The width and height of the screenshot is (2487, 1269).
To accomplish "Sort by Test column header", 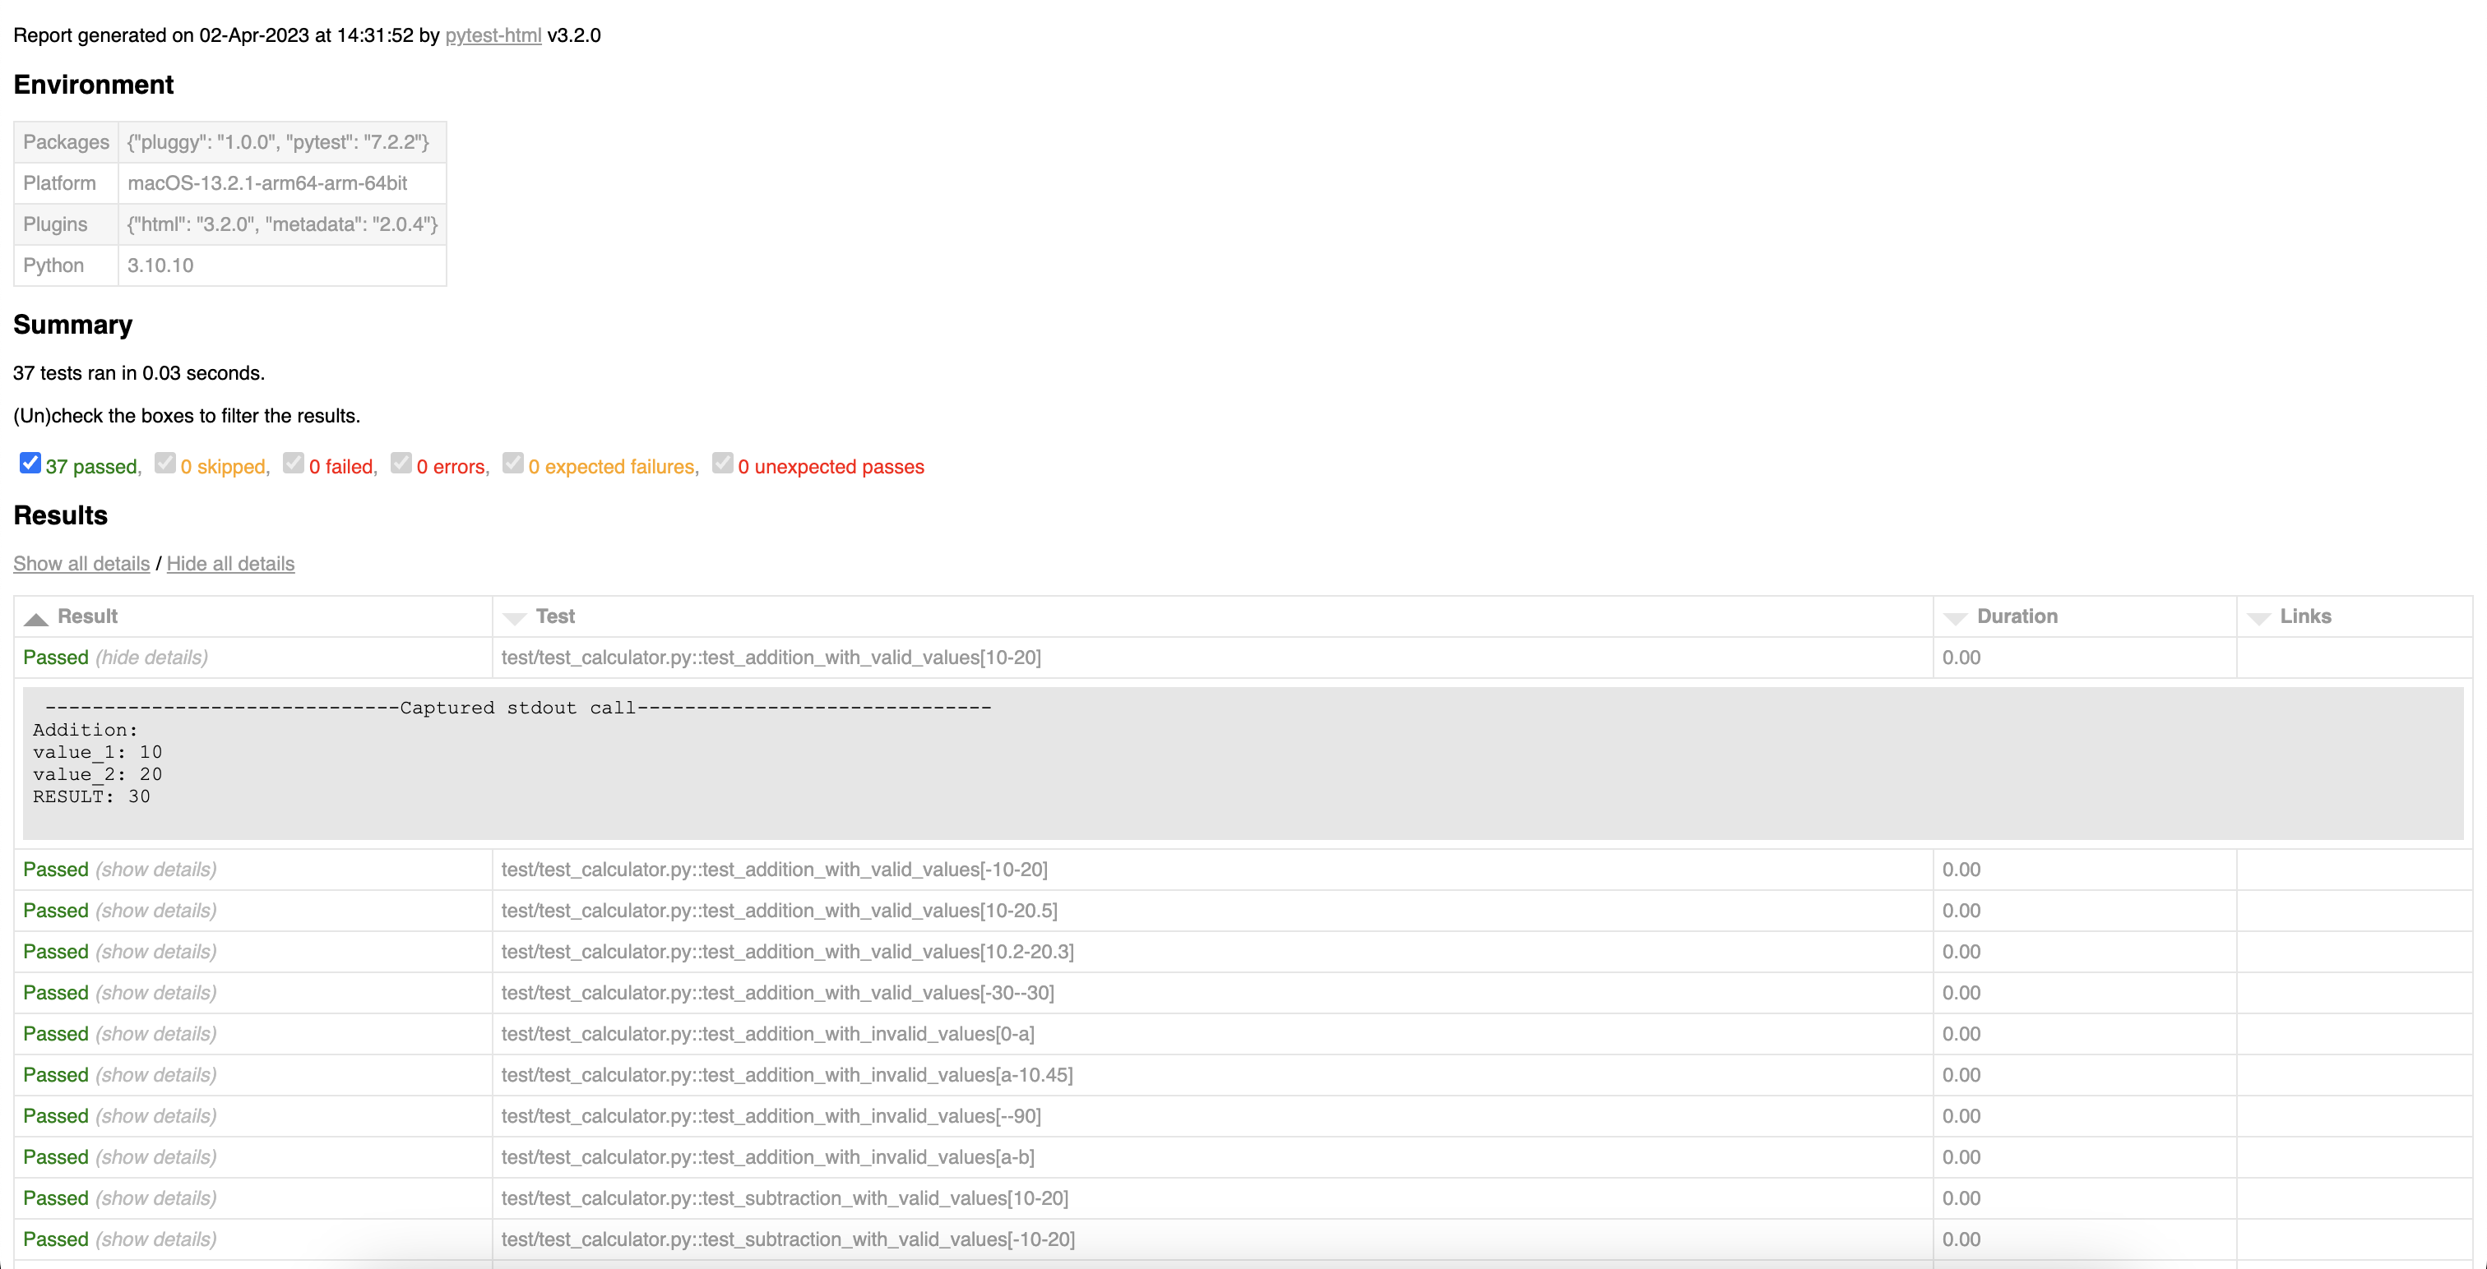I will tap(1212, 616).
